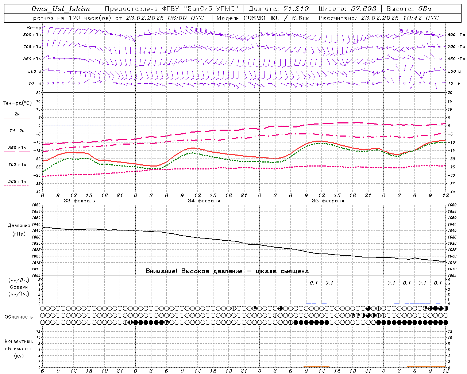This screenshot has width=467, height=374.
Task: Click the 700 гПа temperature legend label
Action: (x=17, y=165)
